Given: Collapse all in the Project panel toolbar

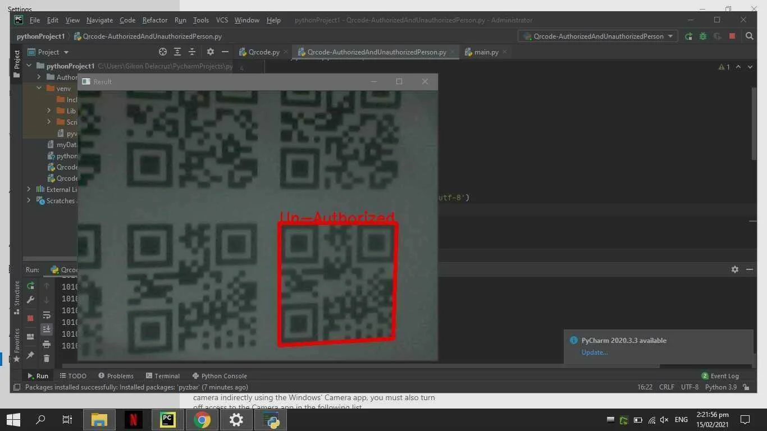Looking at the screenshot, I should tap(192, 52).
